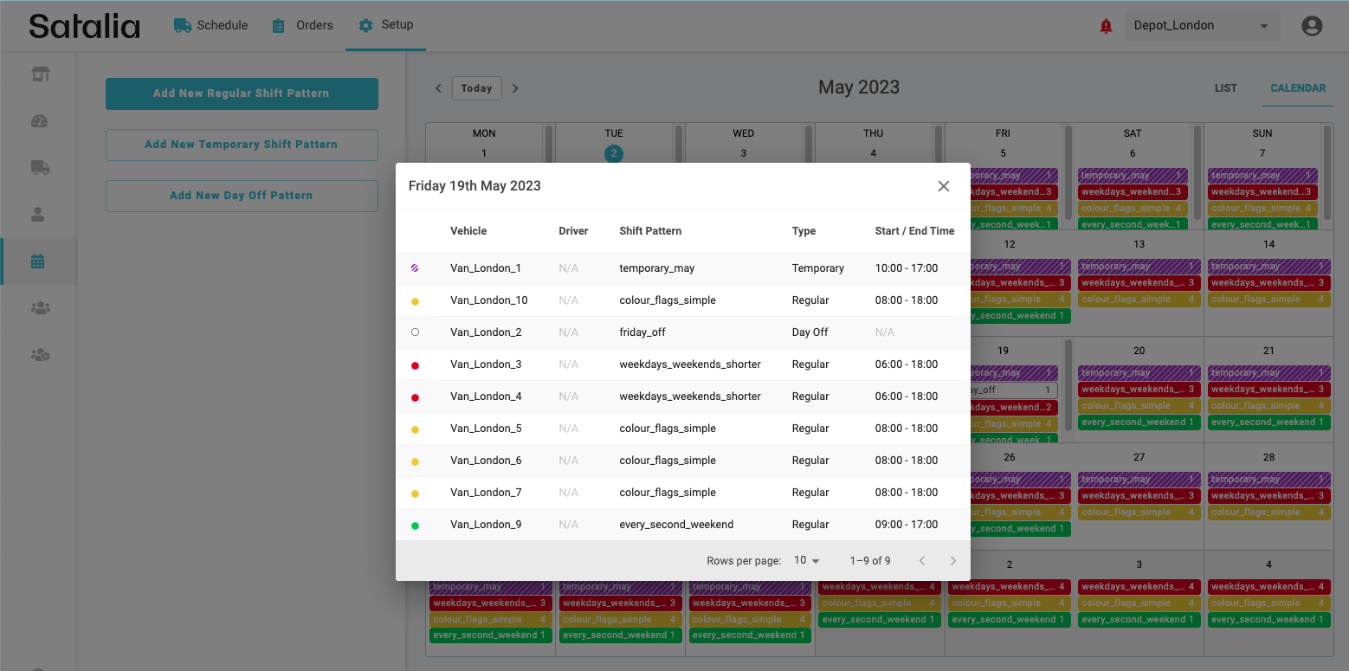Close the Friday 19th May dialog
The width and height of the screenshot is (1349, 671).
tap(944, 186)
